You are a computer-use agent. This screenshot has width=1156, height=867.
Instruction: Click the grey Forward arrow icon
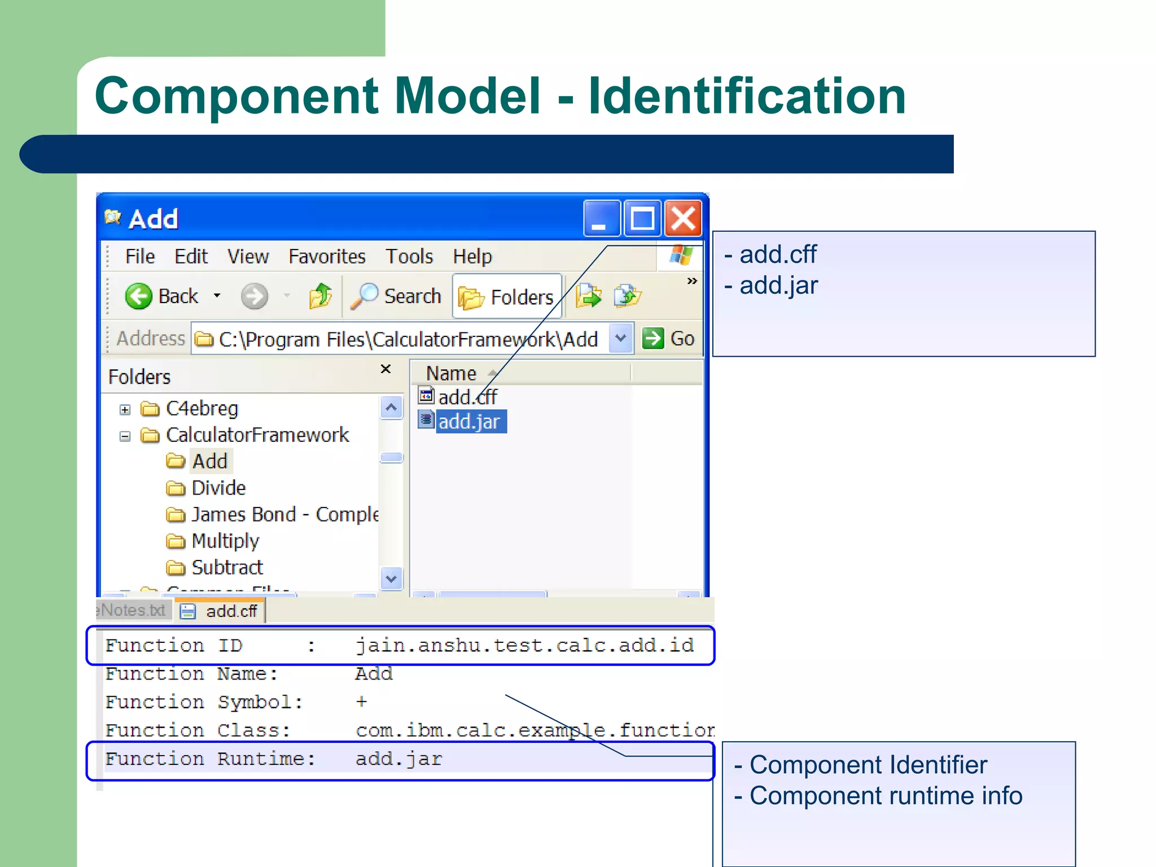(x=255, y=296)
